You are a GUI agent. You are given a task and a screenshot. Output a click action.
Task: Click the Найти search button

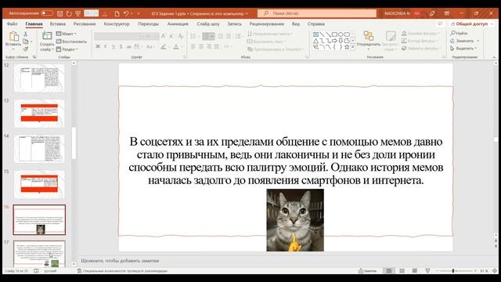click(x=459, y=33)
